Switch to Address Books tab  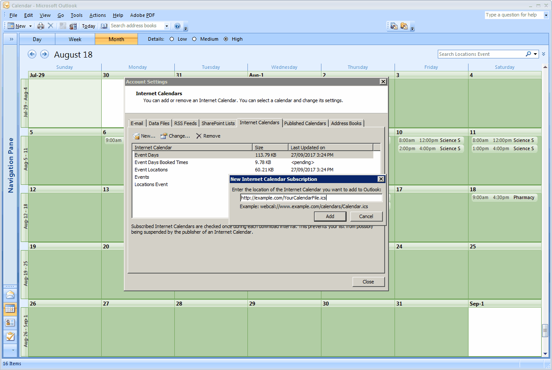coord(346,123)
